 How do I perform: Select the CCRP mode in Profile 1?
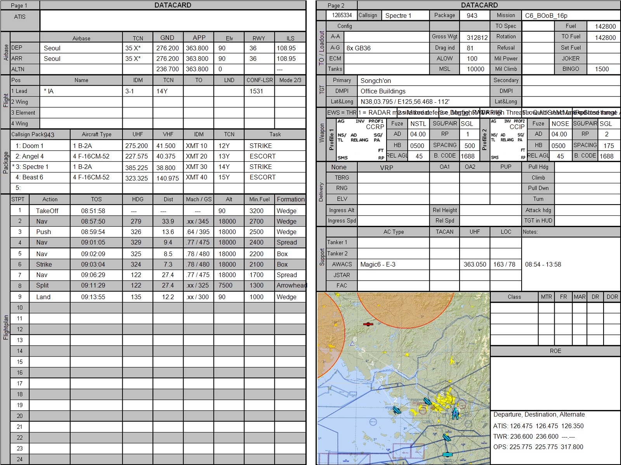375,127
